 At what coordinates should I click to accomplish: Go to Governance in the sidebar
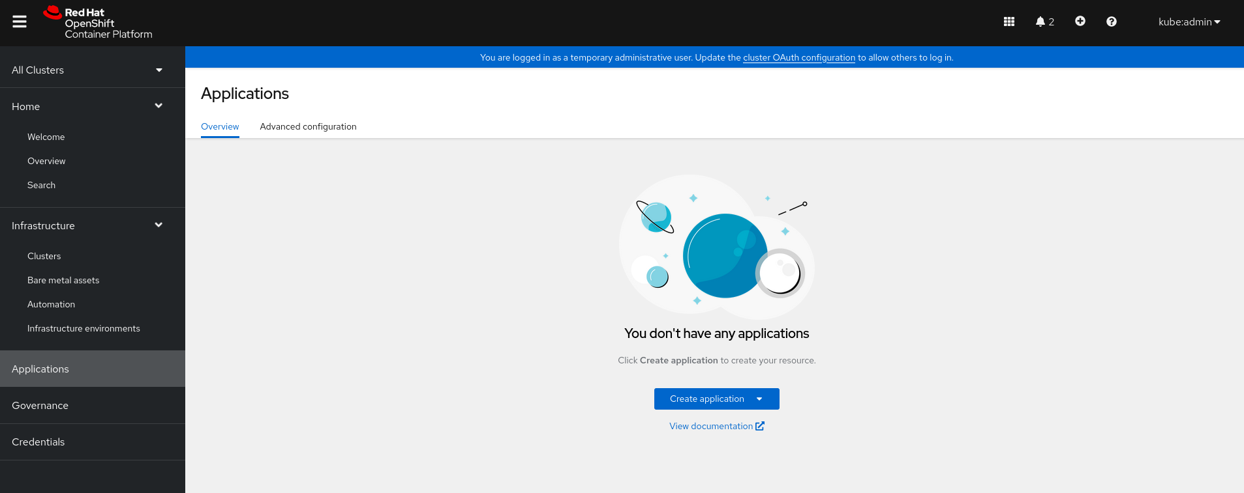[40, 405]
